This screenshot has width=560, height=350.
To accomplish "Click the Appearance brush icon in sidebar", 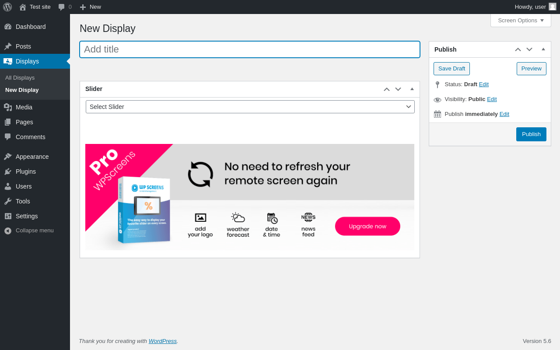I will tap(8, 157).
